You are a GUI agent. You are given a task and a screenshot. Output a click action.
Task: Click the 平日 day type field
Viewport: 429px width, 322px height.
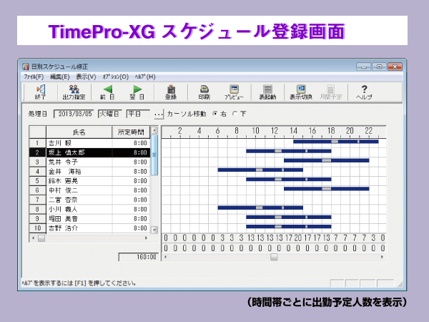point(138,114)
